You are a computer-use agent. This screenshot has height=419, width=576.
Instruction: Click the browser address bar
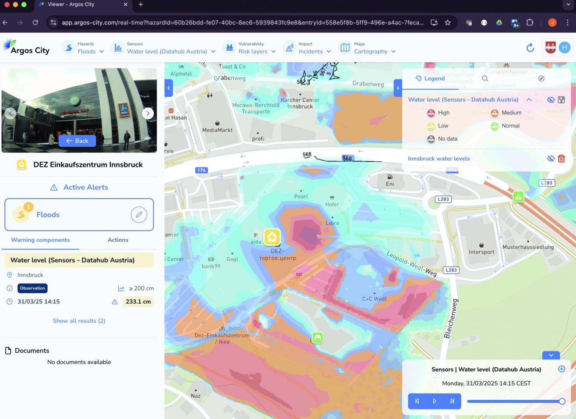[242, 22]
